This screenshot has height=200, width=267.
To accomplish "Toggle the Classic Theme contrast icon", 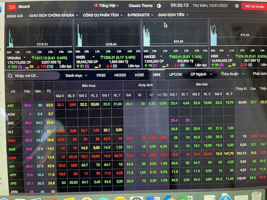I will pyautogui.click(x=159, y=6).
